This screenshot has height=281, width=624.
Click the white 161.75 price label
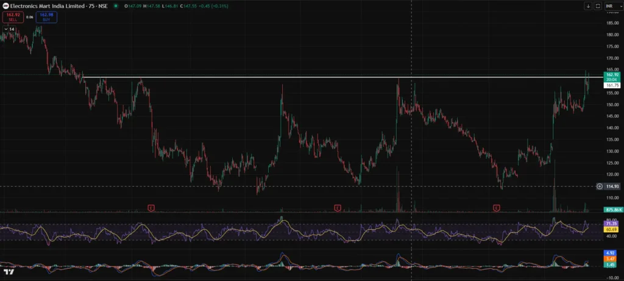coord(612,86)
